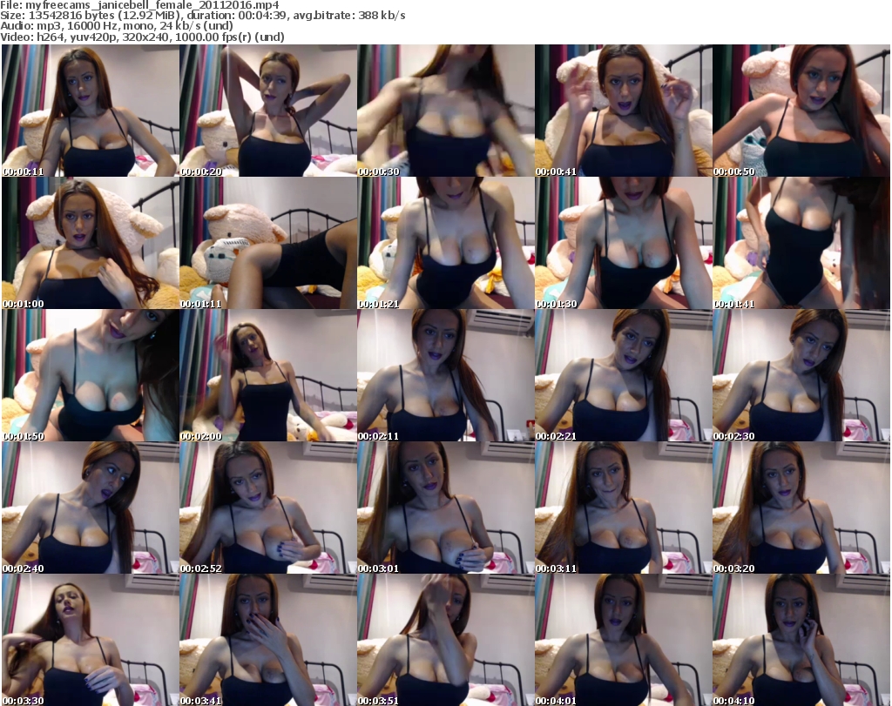Select the frame thumbnail stamped 00:00:50

(x=801, y=111)
